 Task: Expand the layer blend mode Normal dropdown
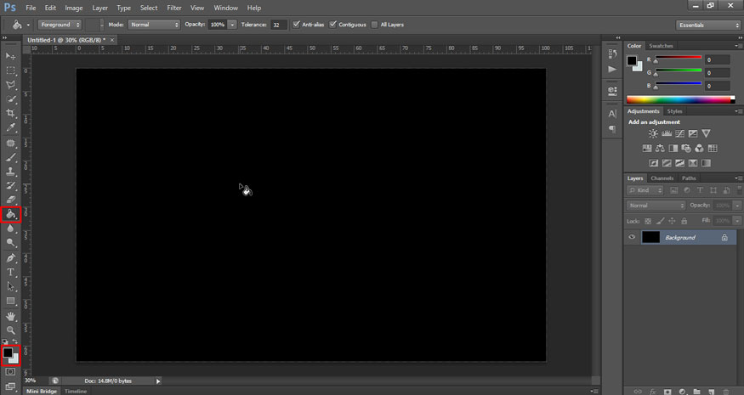click(656, 206)
